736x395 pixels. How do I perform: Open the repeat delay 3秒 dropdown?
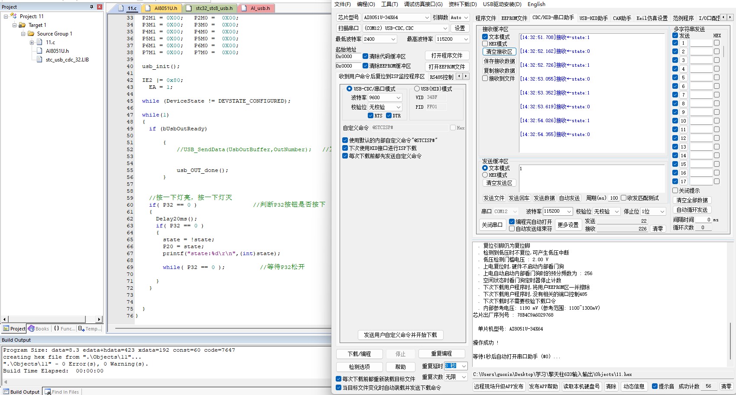tap(464, 366)
